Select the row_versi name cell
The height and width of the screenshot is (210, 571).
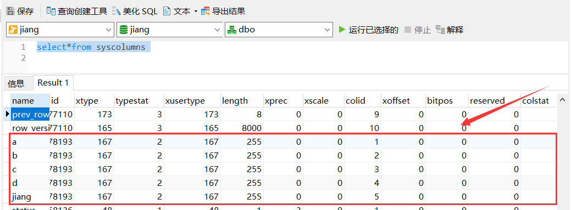30,128
